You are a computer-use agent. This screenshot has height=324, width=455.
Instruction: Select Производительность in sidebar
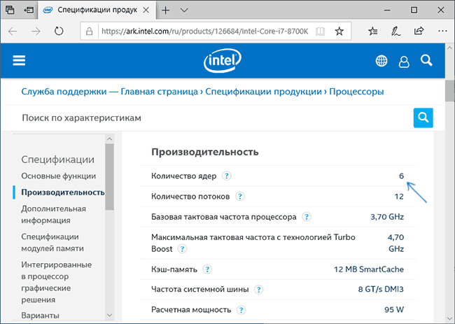pos(63,192)
